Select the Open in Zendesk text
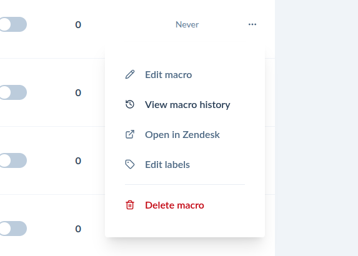The height and width of the screenshot is (256, 358). 182,135
